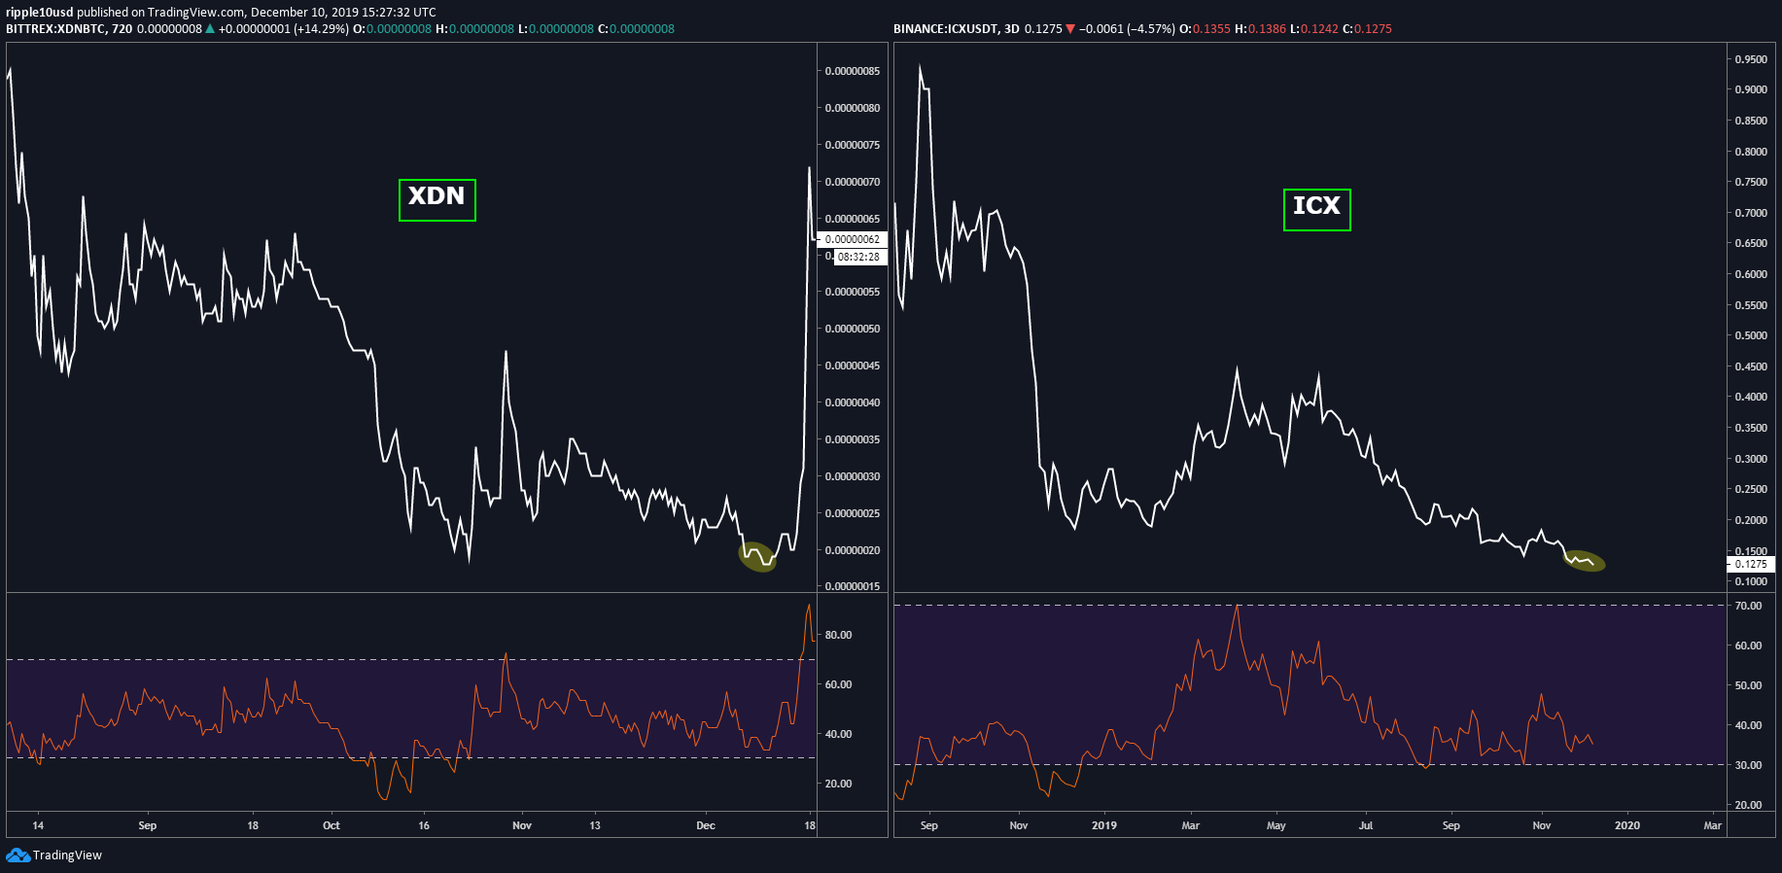Click the Oct date label on XDN time axis

332,825
